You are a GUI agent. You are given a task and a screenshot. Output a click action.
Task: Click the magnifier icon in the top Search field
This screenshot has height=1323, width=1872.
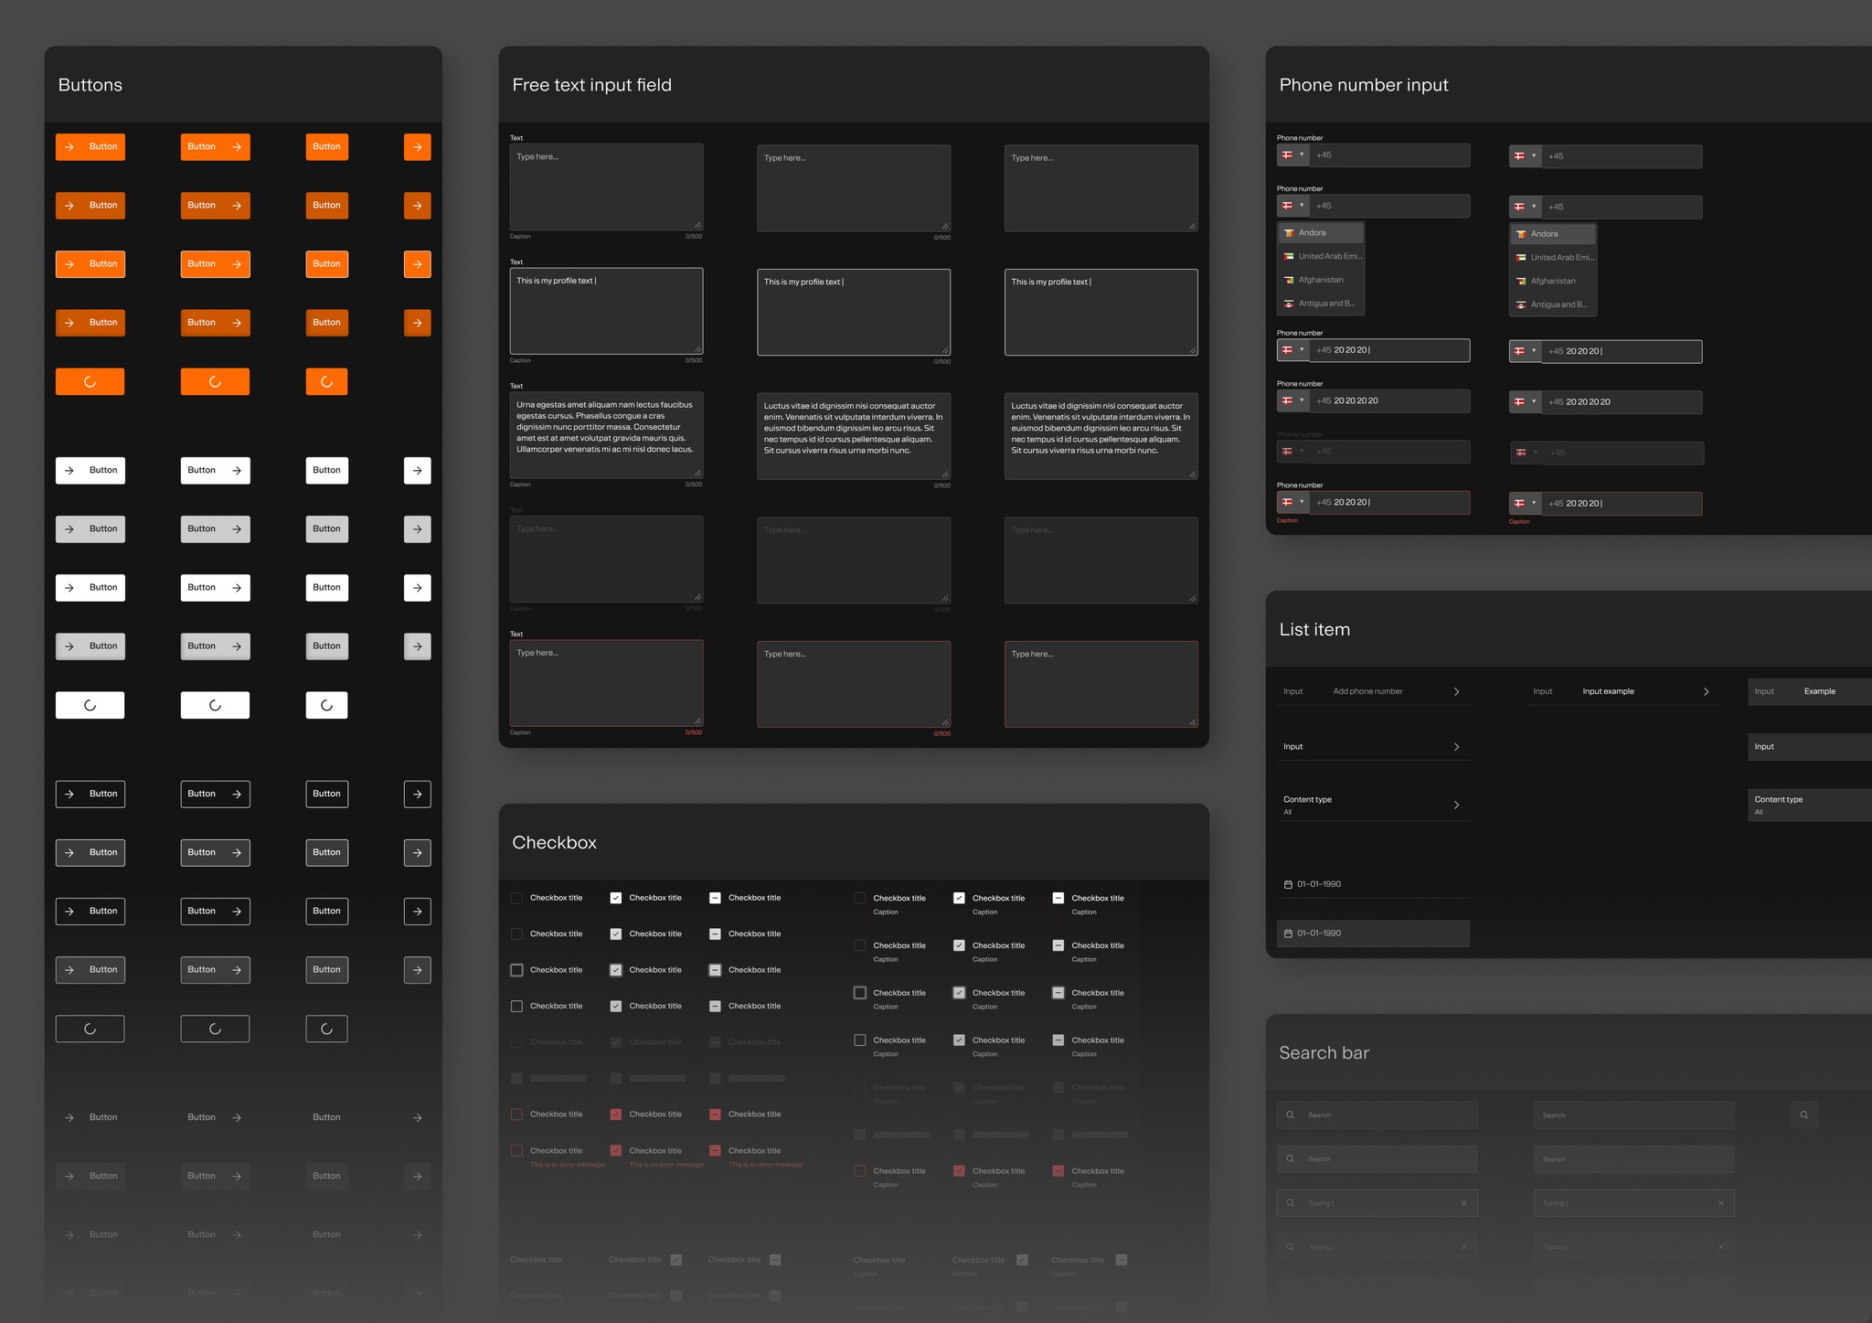(x=1290, y=1115)
